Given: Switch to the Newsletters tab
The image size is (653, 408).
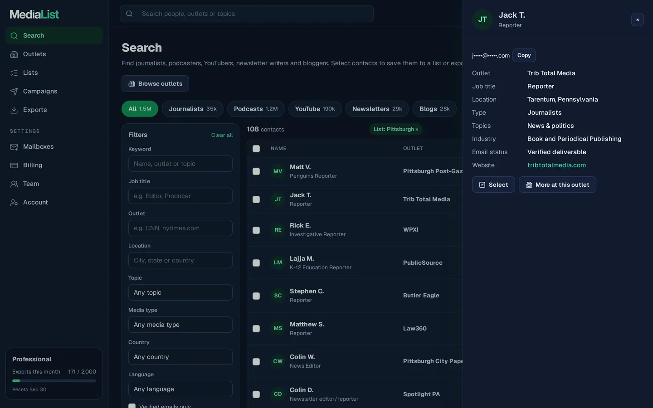Looking at the screenshot, I should (x=377, y=109).
